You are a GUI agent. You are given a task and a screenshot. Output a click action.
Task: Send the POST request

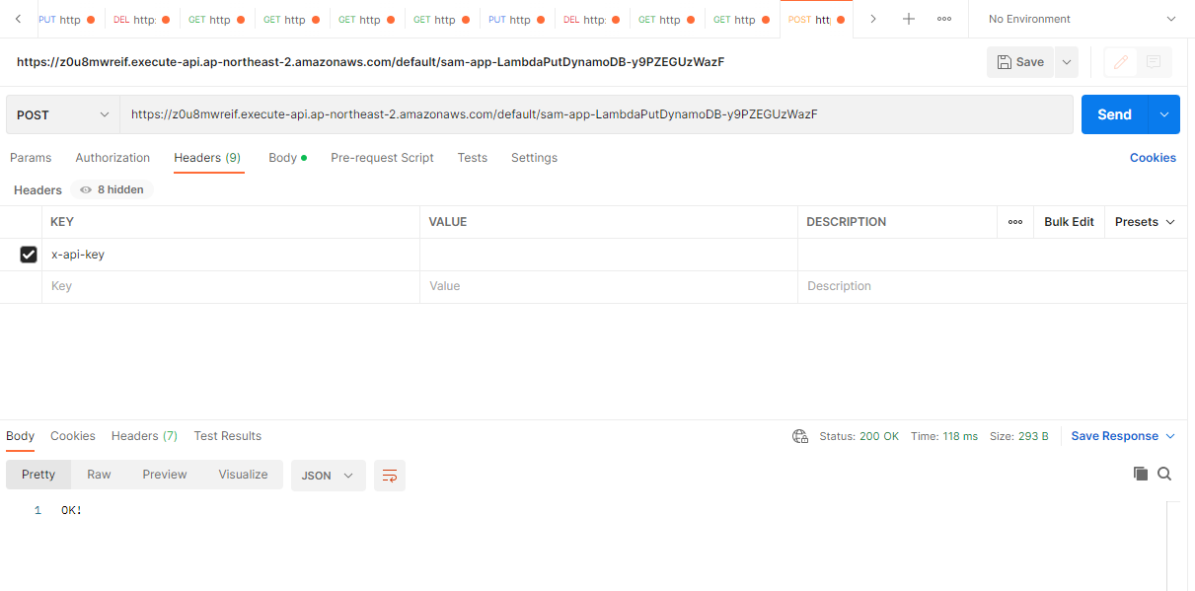pos(1115,114)
